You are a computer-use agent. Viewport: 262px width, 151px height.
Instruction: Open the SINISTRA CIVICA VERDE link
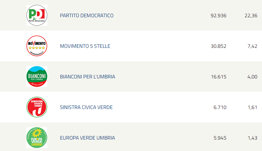(x=86, y=107)
